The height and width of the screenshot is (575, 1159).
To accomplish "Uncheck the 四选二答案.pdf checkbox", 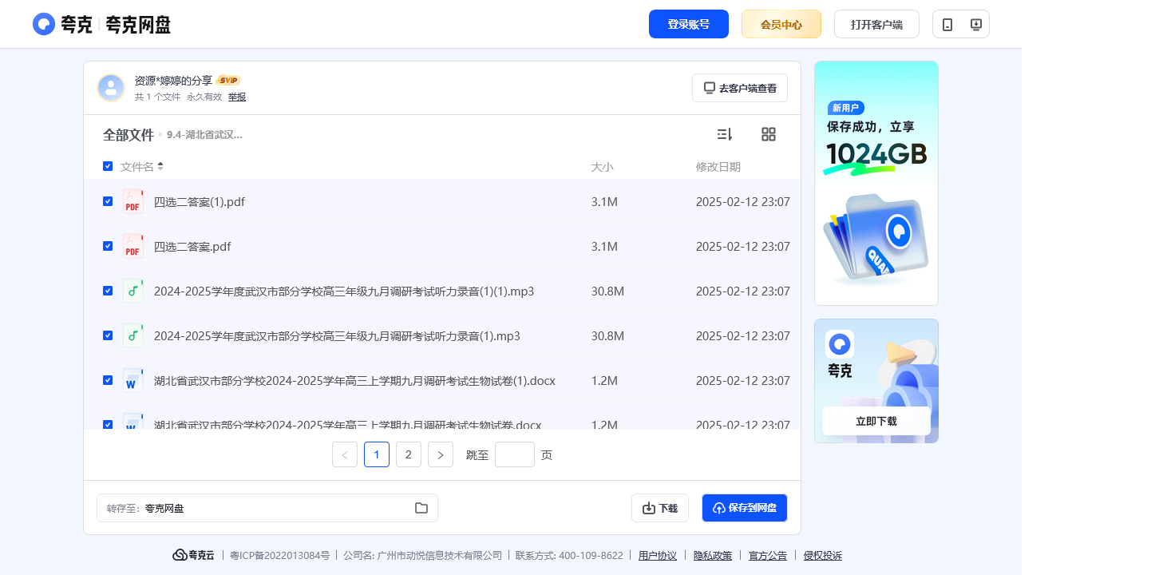I will pos(108,246).
